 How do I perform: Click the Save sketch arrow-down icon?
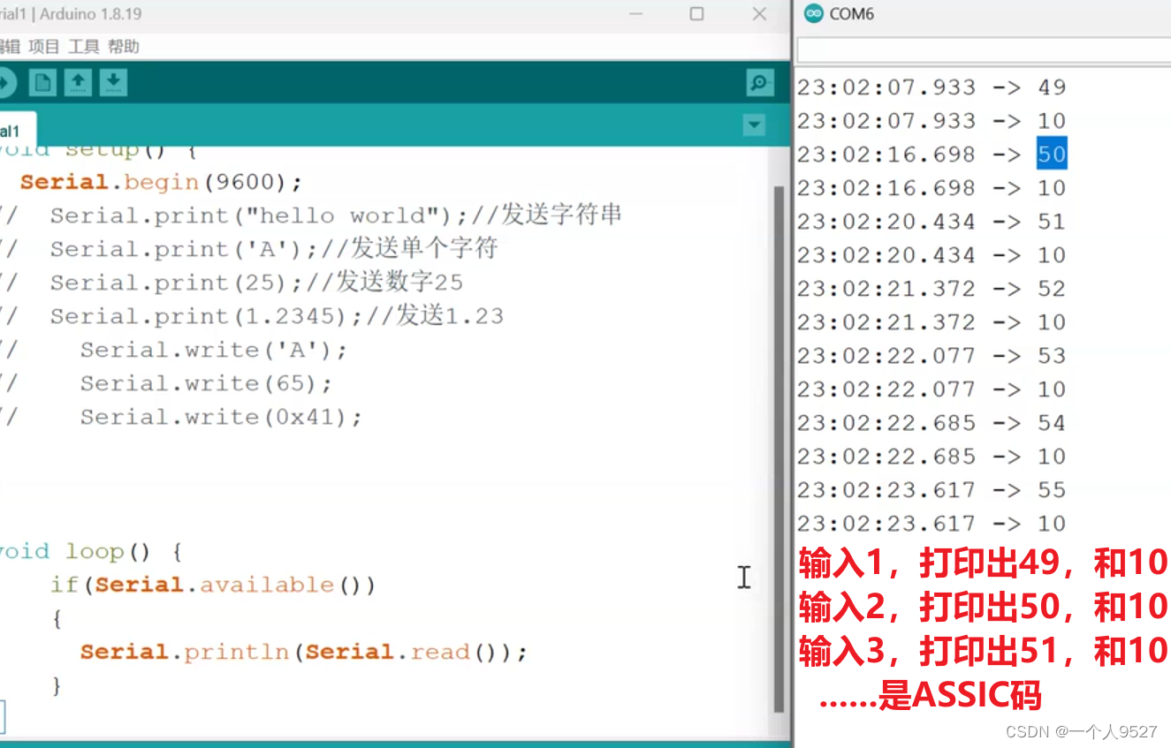click(x=113, y=83)
